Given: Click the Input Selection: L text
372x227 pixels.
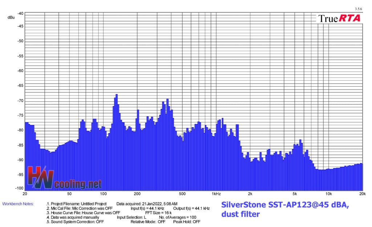Looking at the screenshot, I should (x=132, y=217).
